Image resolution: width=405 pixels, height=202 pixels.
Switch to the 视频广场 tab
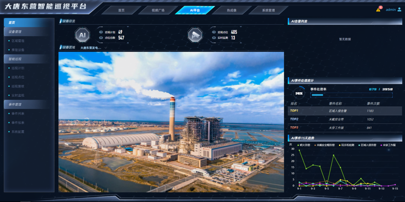pyautogui.click(x=158, y=10)
